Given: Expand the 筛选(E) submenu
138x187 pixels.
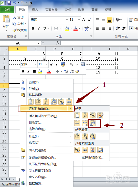Looking at the screenshot, I should [x=47, y=136].
